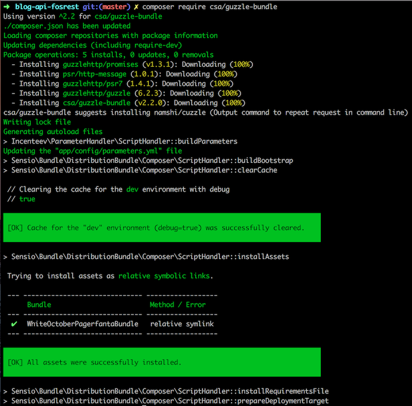This screenshot has height=406, width=412.
Task: Click 'dev' in the clearing cache line
Action: click(x=132, y=189)
